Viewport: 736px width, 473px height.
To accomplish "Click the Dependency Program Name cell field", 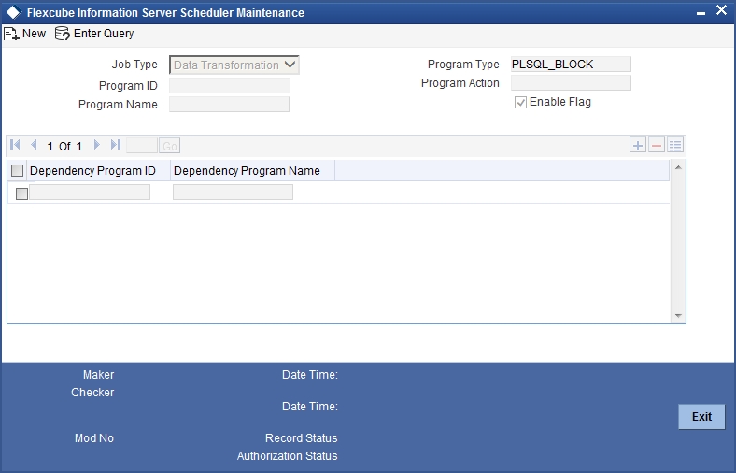I will tap(233, 193).
